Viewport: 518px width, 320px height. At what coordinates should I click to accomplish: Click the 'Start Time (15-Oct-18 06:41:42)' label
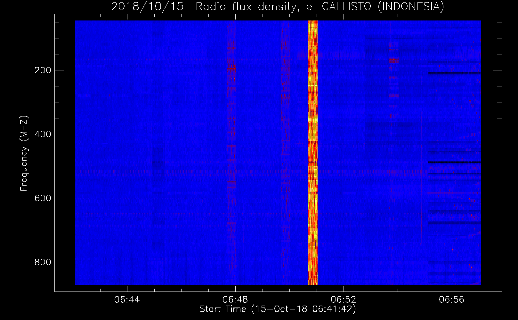click(278, 309)
